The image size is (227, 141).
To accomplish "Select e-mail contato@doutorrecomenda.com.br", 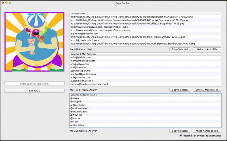I will pos(145,84).
